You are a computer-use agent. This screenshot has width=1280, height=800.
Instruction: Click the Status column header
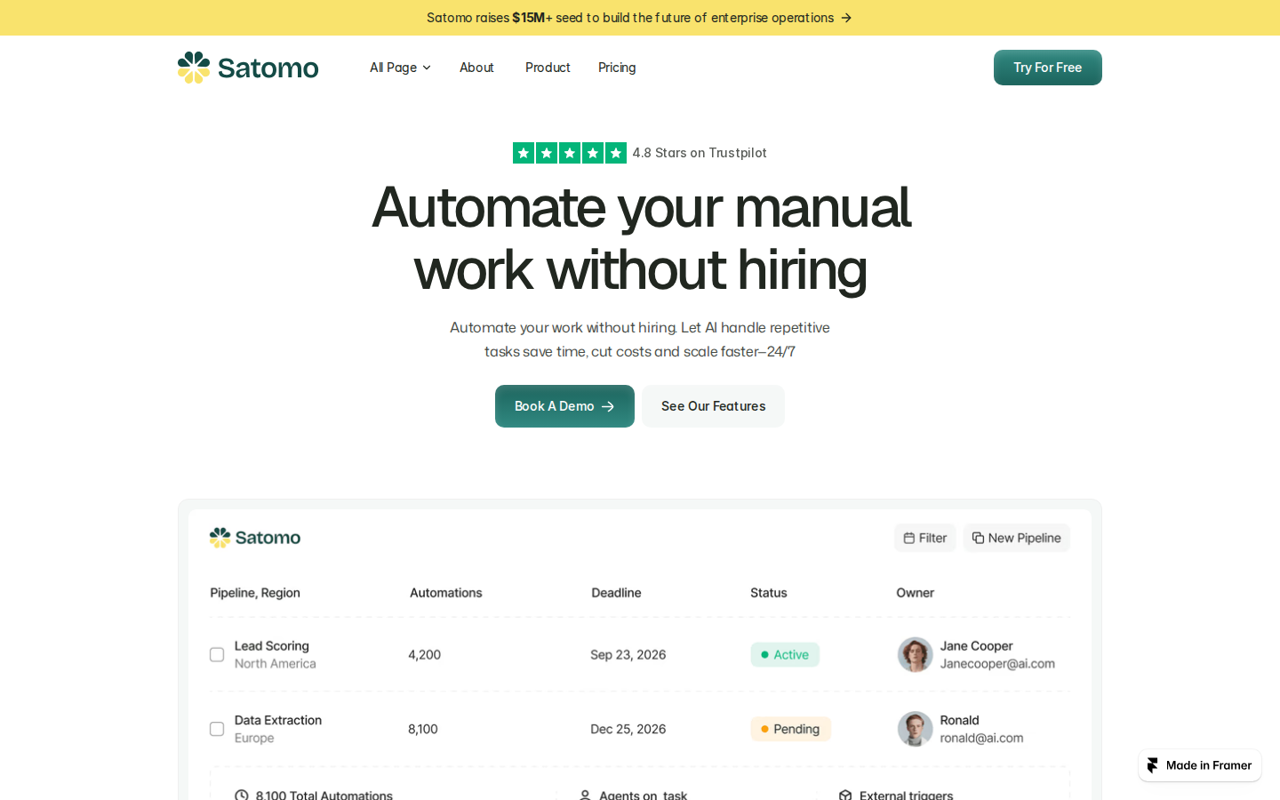click(769, 593)
